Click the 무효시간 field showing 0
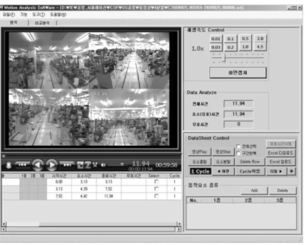This screenshot has width=305, height=245. click(239, 124)
